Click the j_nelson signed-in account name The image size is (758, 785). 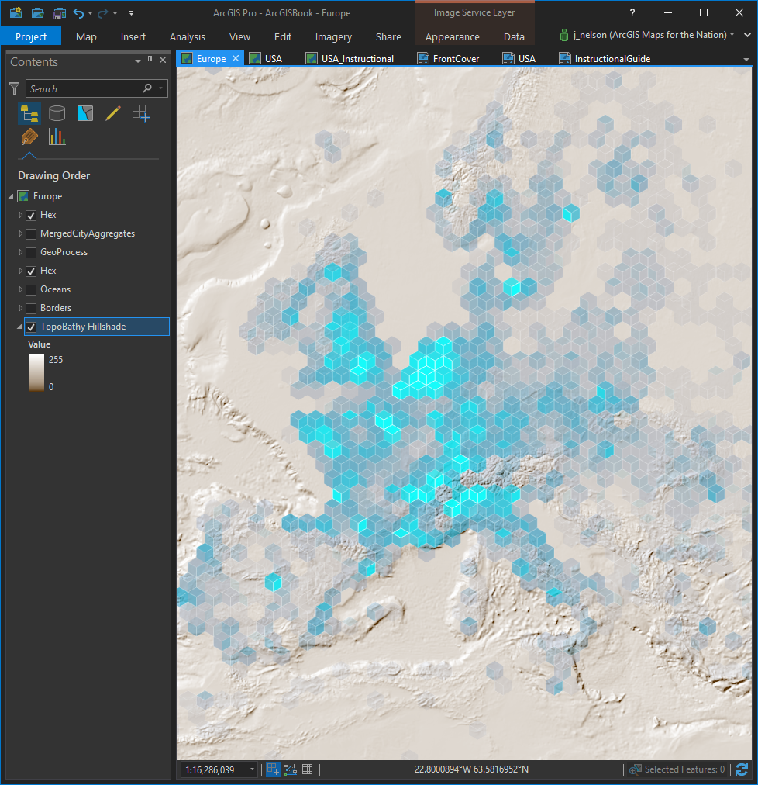pyautogui.click(x=650, y=35)
